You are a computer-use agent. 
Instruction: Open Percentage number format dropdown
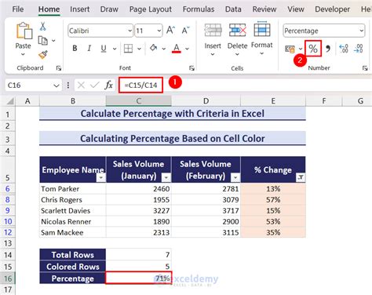click(361, 31)
